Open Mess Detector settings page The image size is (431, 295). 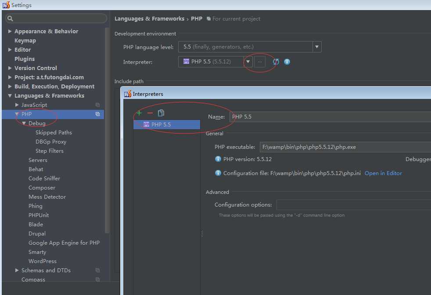(x=47, y=197)
